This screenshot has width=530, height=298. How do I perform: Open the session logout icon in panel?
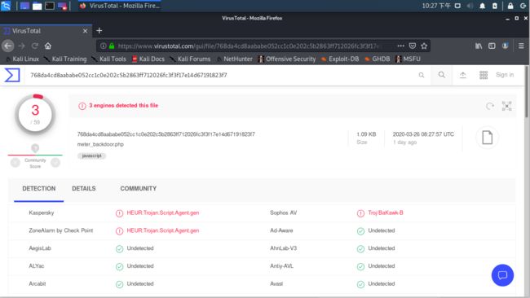pyautogui.click(x=523, y=6)
